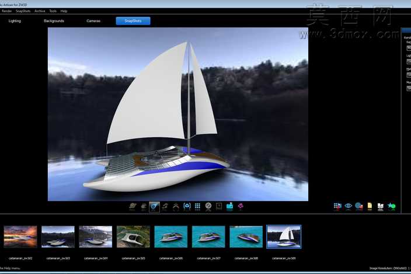Click the ringed planet icon in view toolbar
This screenshot has width=411, height=274.
click(x=133, y=206)
